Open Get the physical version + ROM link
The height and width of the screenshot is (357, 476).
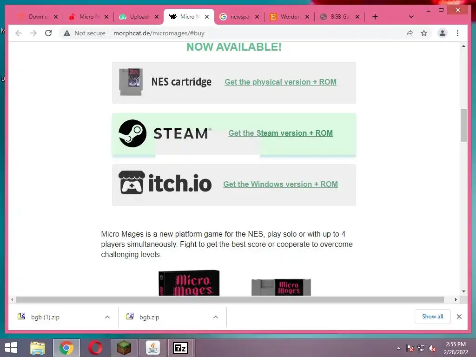pyautogui.click(x=280, y=82)
